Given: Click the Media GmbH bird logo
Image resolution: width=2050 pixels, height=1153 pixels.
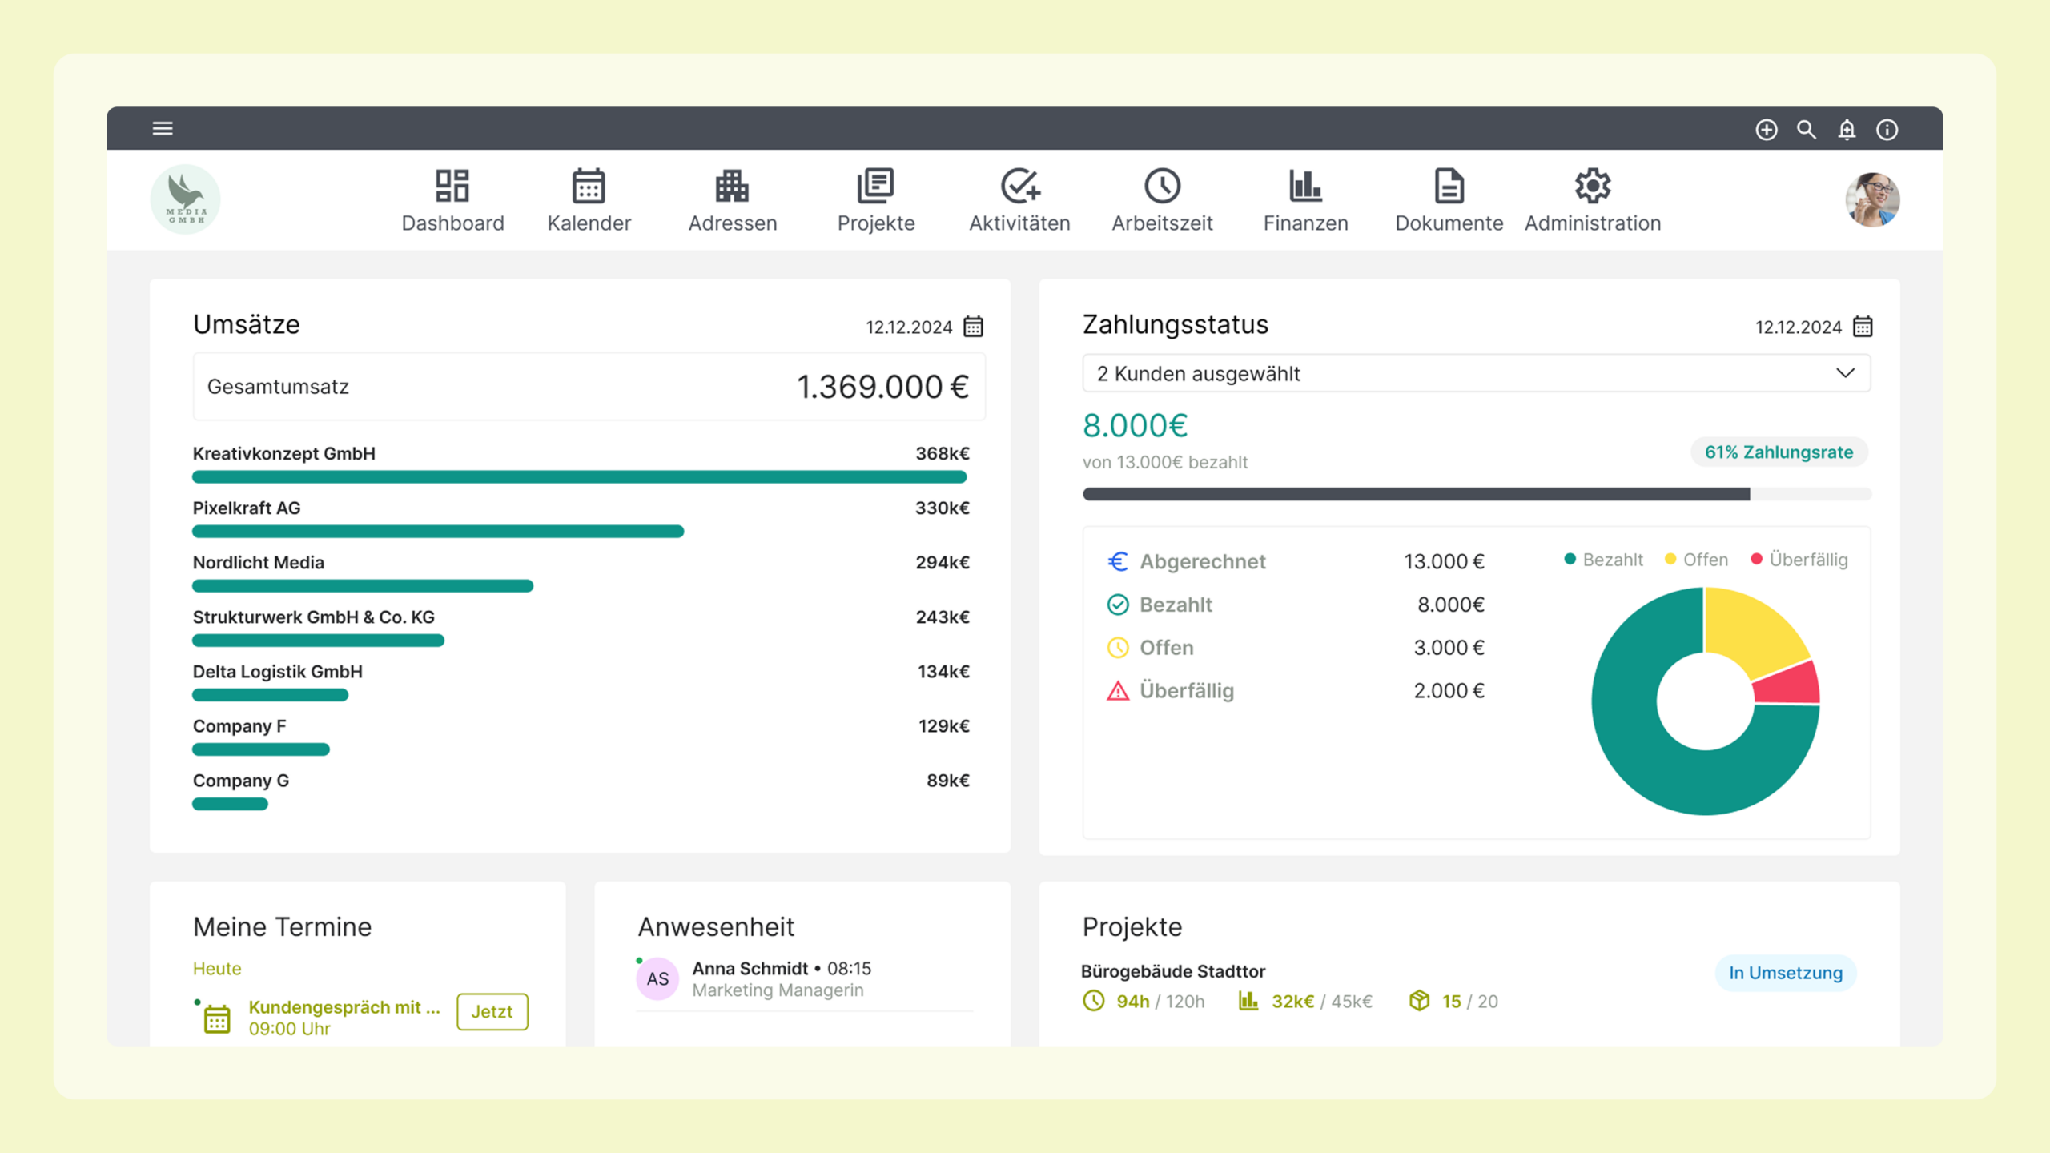Looking at the screenshot, I should tap(186, 199).
